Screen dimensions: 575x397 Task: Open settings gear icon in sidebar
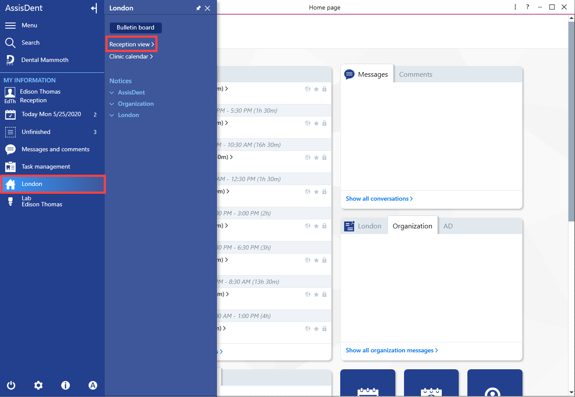[39, 385]
